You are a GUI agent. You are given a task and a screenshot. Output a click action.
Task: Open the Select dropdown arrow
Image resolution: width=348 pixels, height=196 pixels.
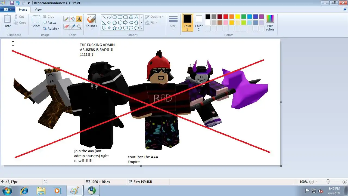[x=36, y=29]
